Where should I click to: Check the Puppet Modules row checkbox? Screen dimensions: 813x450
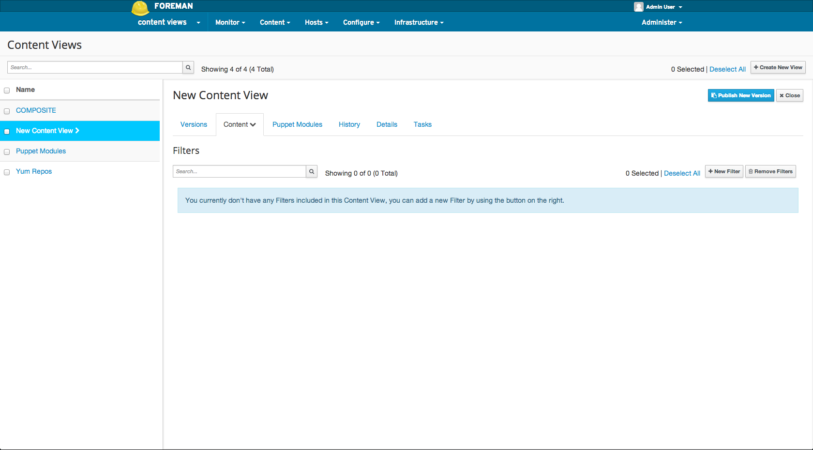tap(7, 152)
